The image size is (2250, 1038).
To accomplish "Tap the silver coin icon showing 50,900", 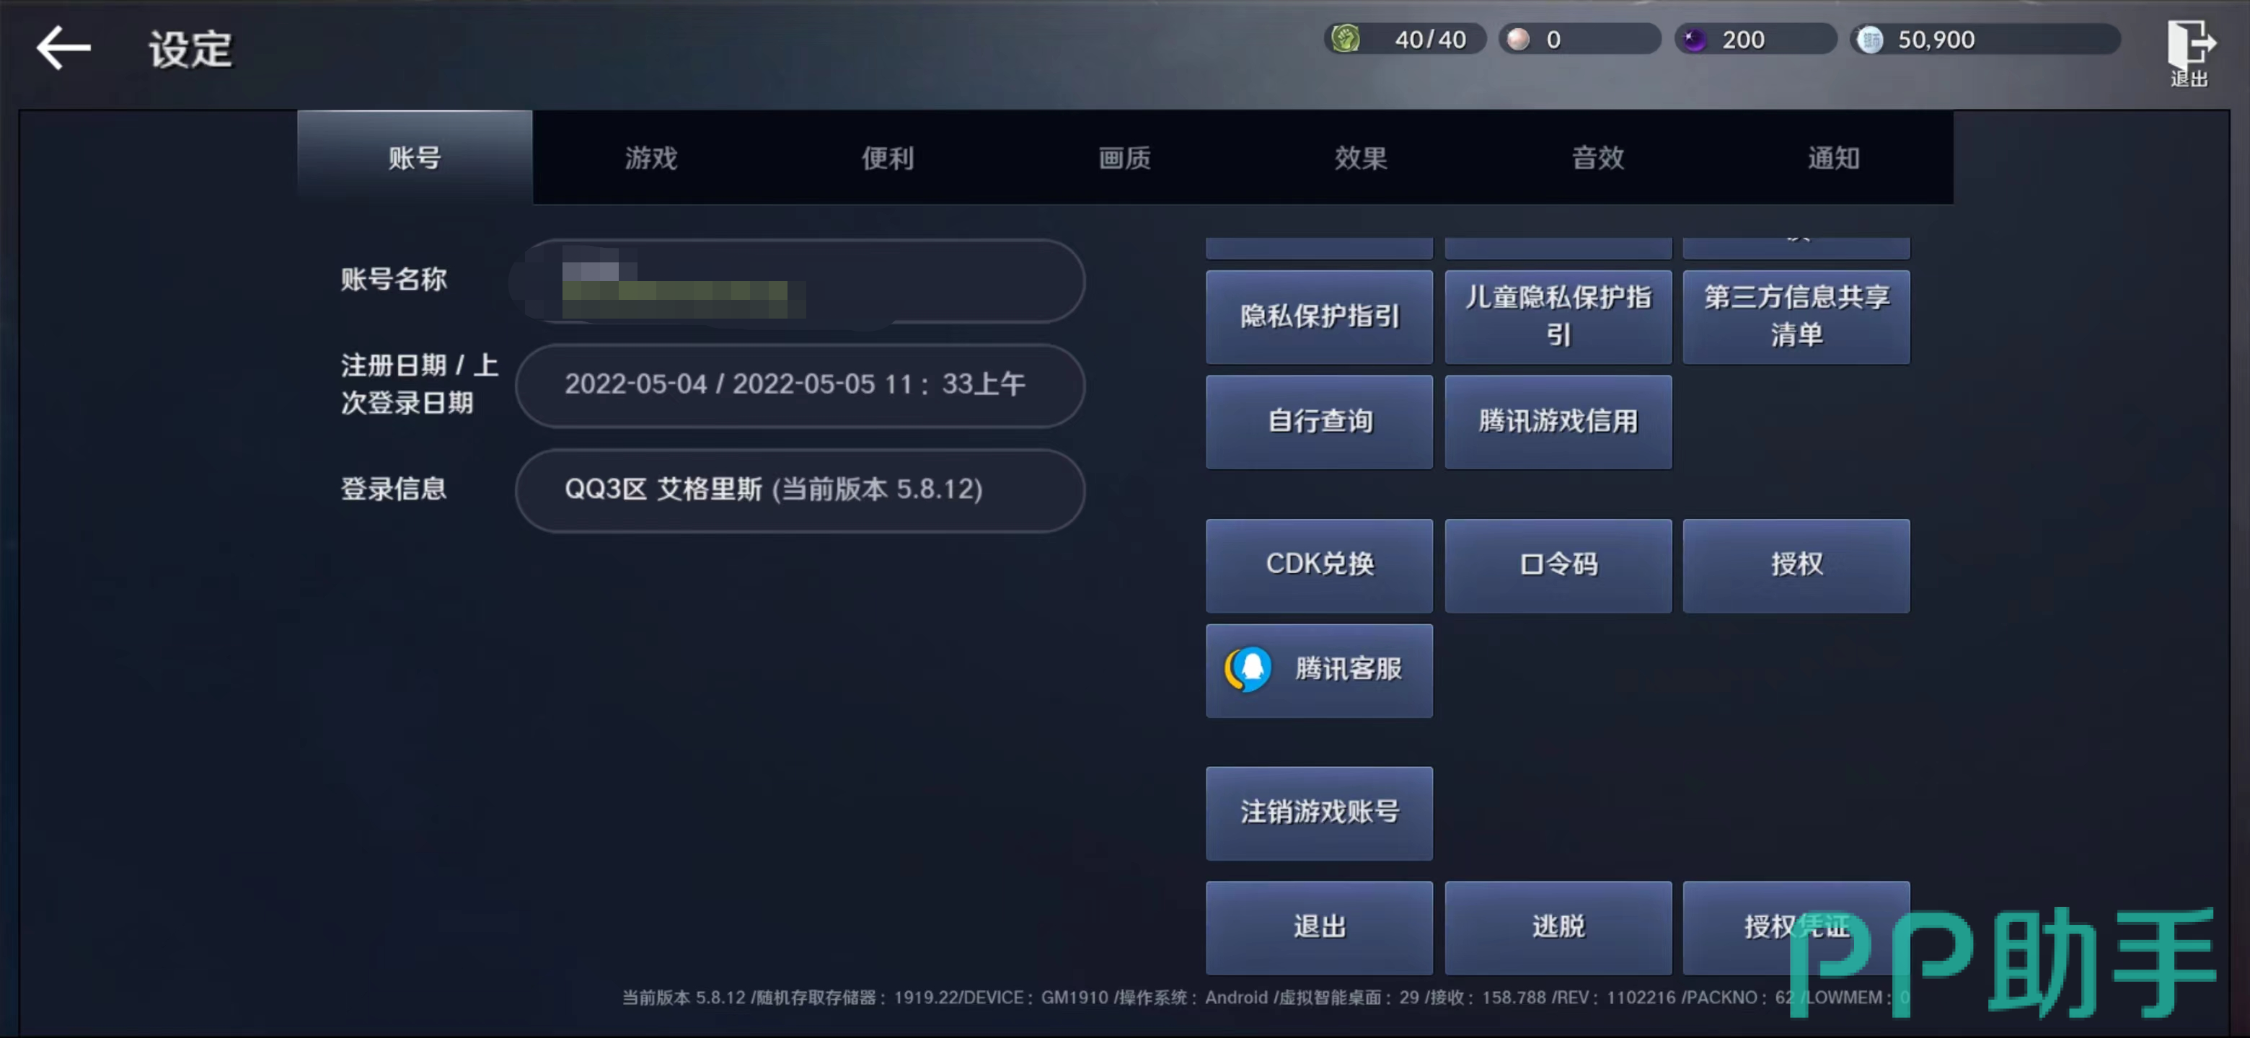I will (1870, 39).
